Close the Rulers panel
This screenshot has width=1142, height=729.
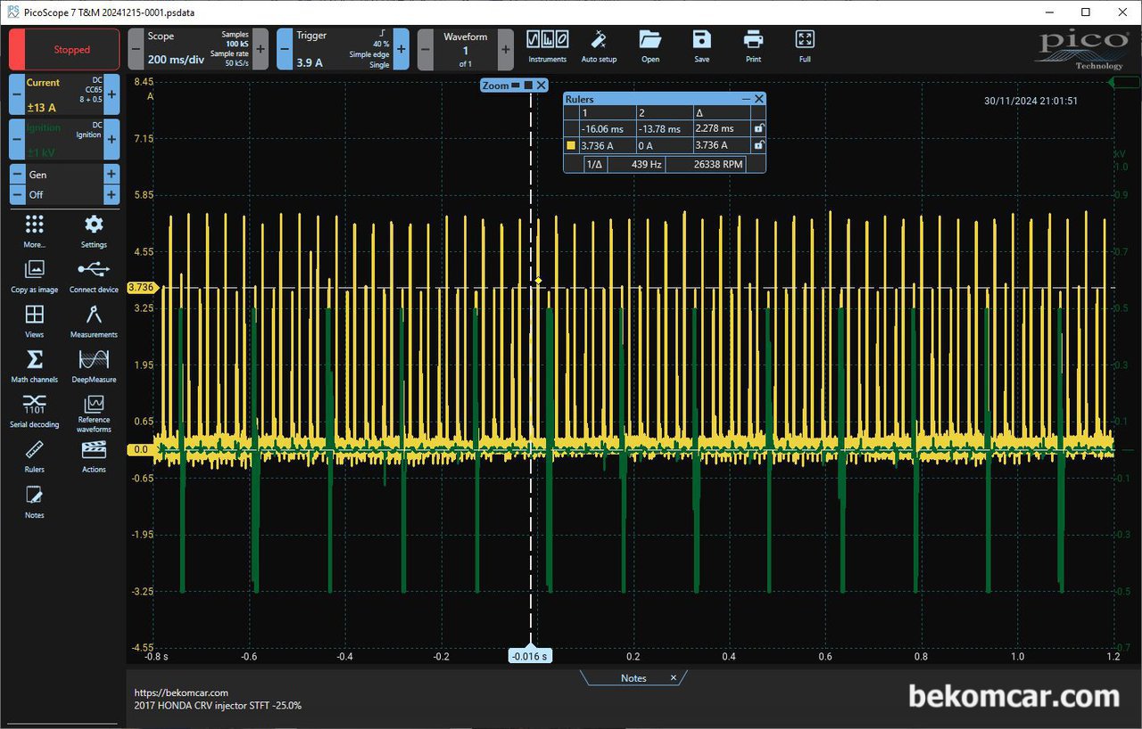point(759,99)
